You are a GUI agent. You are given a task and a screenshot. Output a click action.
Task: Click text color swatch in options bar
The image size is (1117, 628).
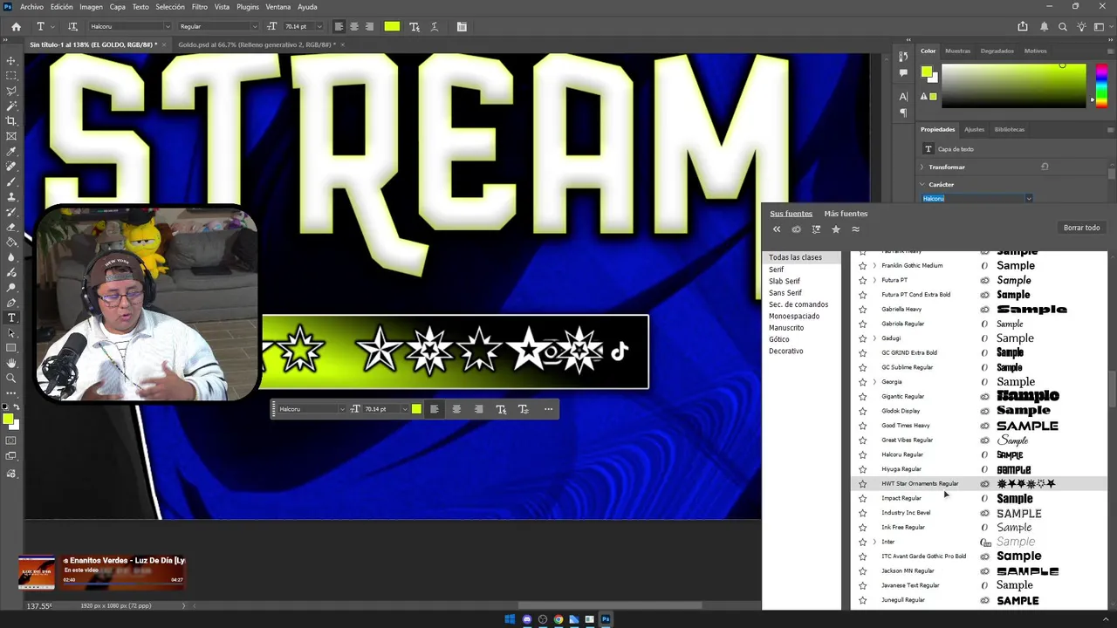coord(392,26)
